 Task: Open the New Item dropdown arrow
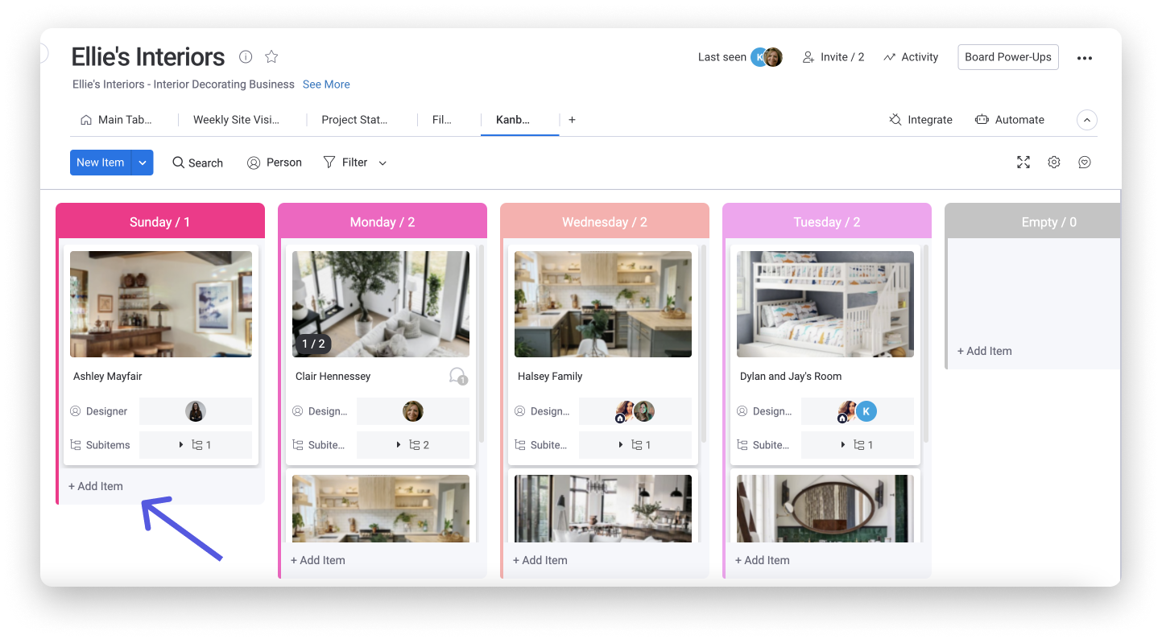[143, 163]
